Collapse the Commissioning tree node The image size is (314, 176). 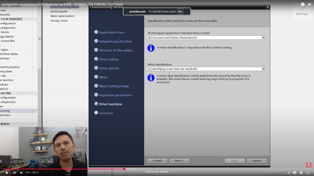(44, 2)
